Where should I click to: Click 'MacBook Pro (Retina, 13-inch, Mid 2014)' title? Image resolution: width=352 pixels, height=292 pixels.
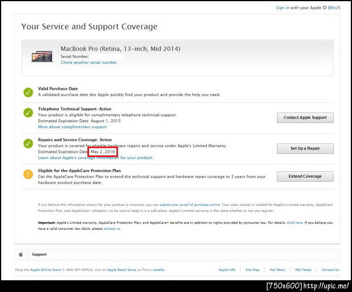(x=120, y=49)
